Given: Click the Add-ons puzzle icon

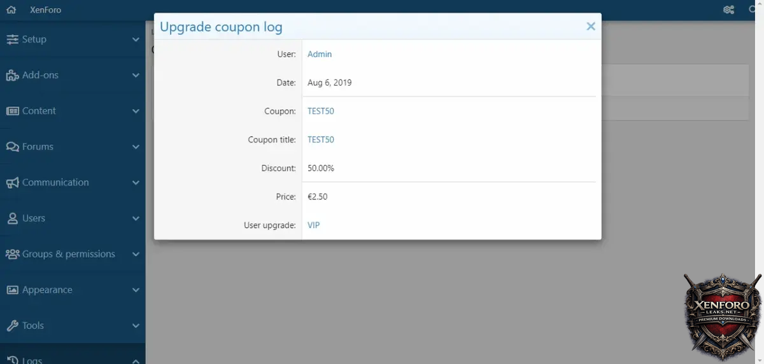Looking at the screenshot, I should 12,75.
